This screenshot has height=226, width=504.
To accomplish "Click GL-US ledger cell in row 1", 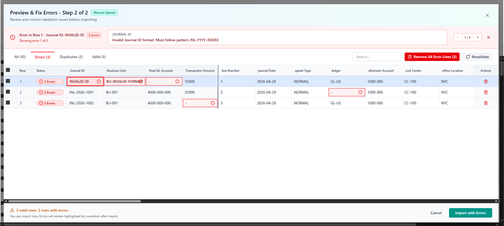I will (347, 81).
